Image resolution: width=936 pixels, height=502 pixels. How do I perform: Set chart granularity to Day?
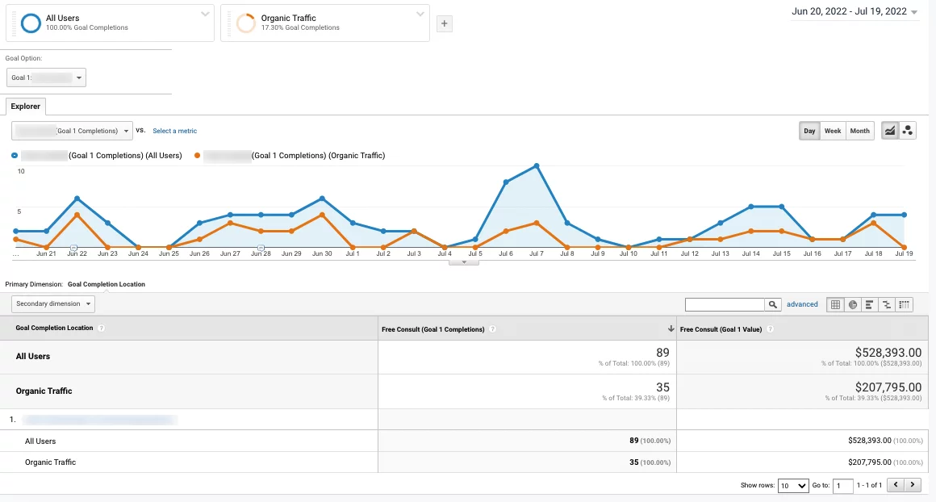pos(809,131)
